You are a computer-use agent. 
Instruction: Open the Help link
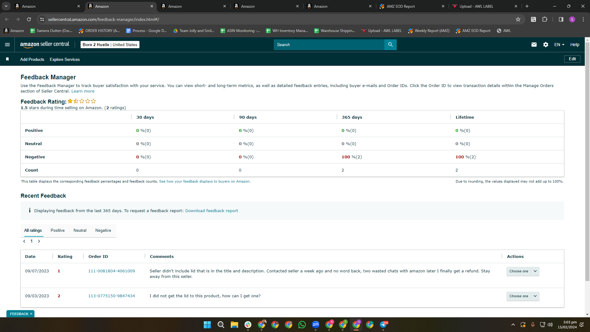click(x=575, y=45)
